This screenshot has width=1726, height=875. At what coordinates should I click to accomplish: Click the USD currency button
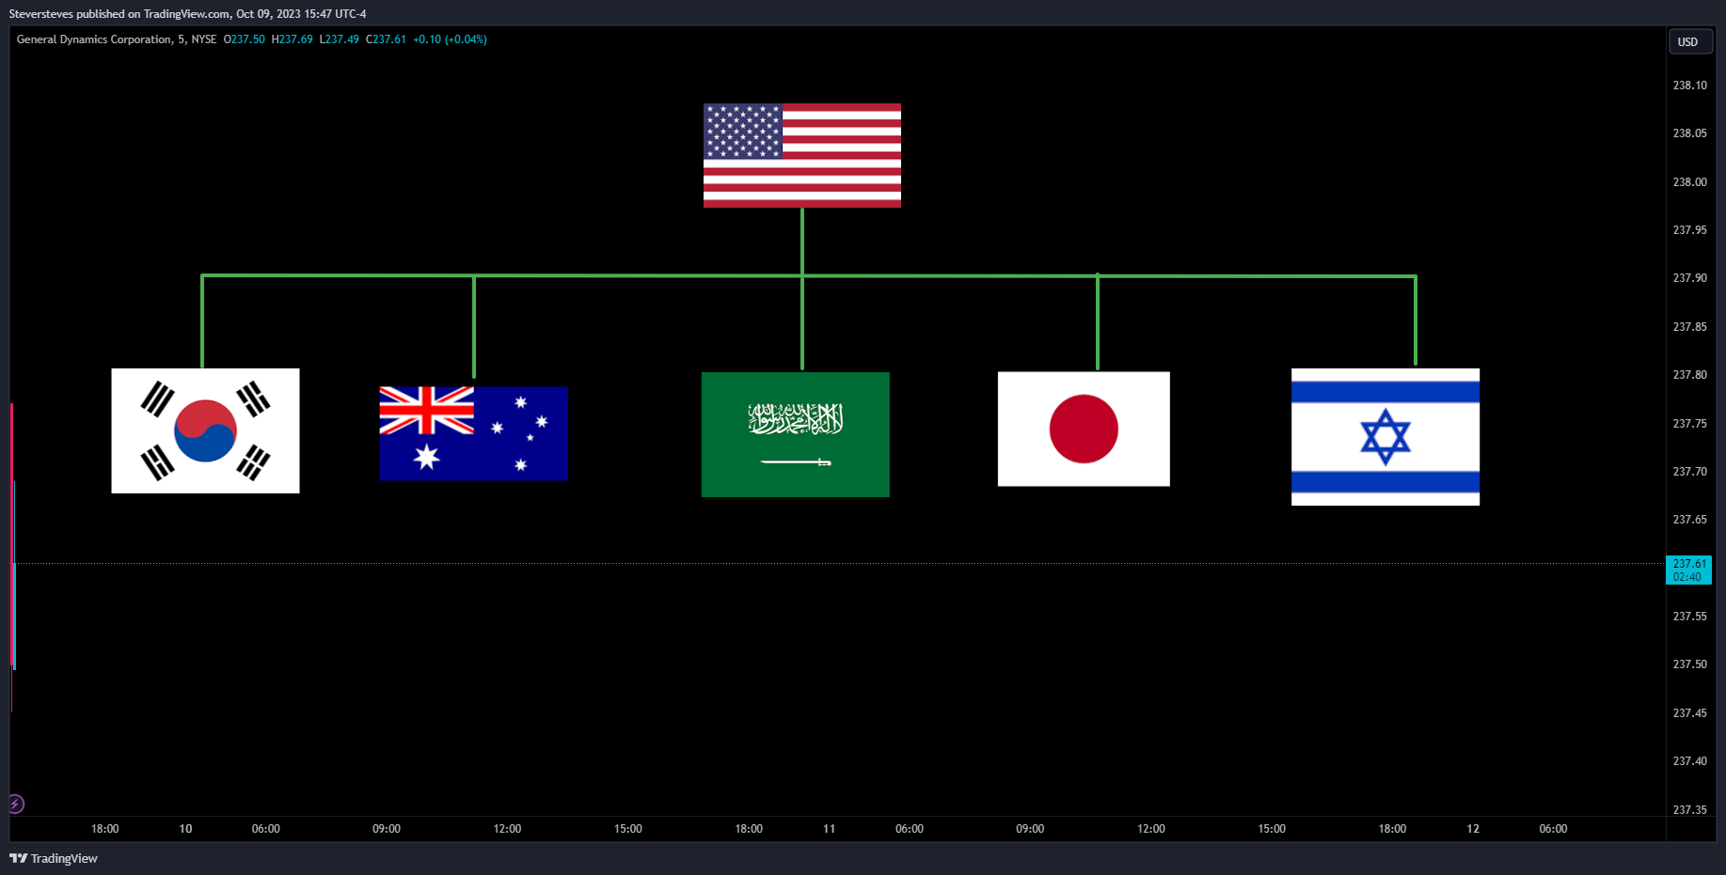coord(1689,42)
